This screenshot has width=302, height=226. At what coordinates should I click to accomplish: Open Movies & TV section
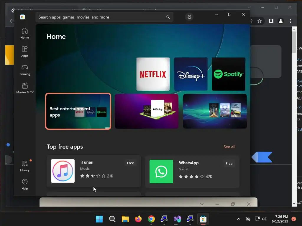(25, 88)
